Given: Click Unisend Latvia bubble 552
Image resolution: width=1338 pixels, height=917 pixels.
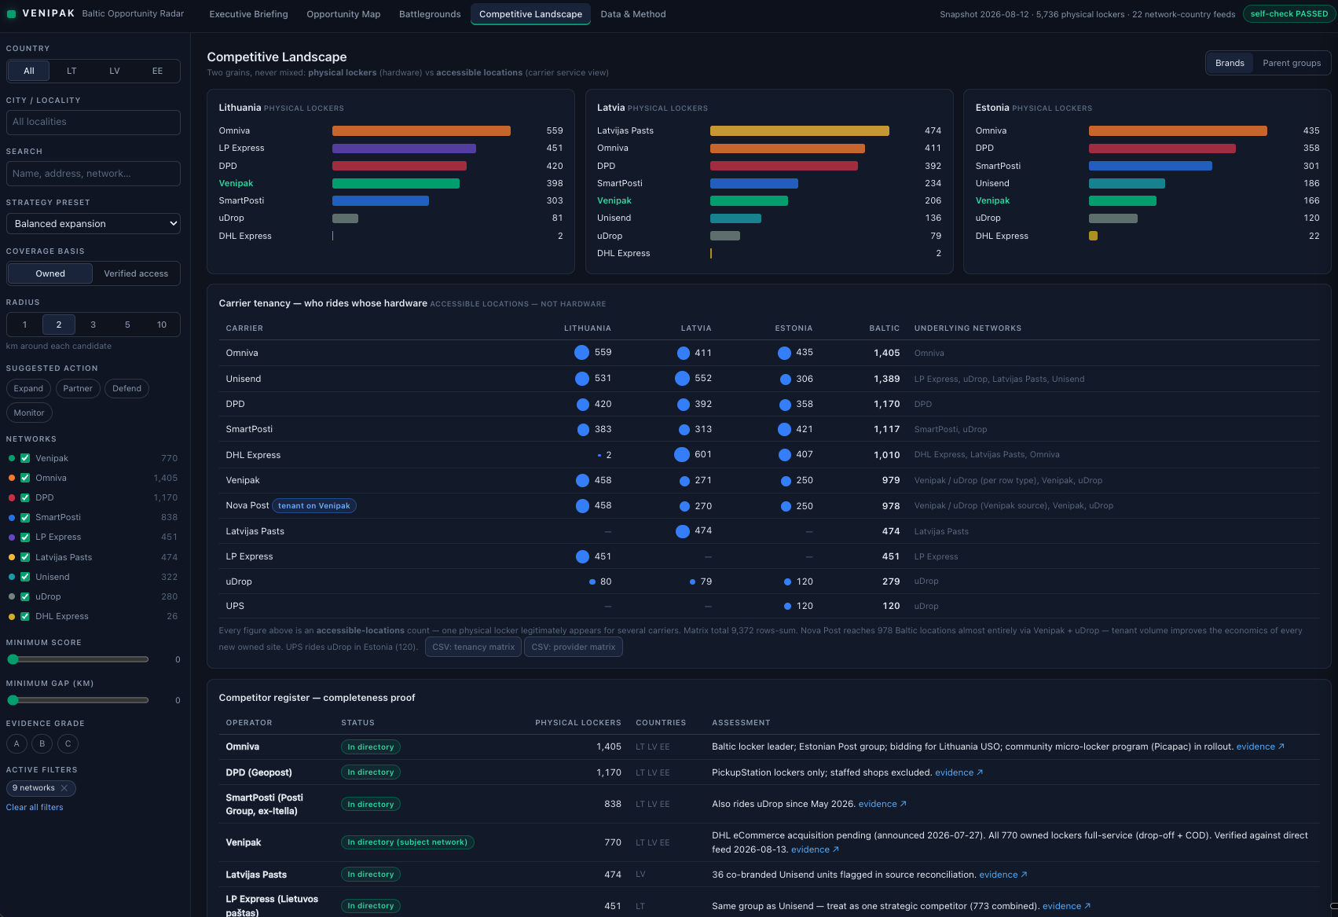Looking at the screenshot, I should tap(683, 379).
